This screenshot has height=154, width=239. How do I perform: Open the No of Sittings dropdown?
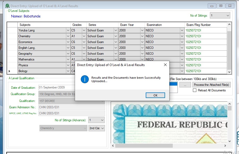(220, 16)
